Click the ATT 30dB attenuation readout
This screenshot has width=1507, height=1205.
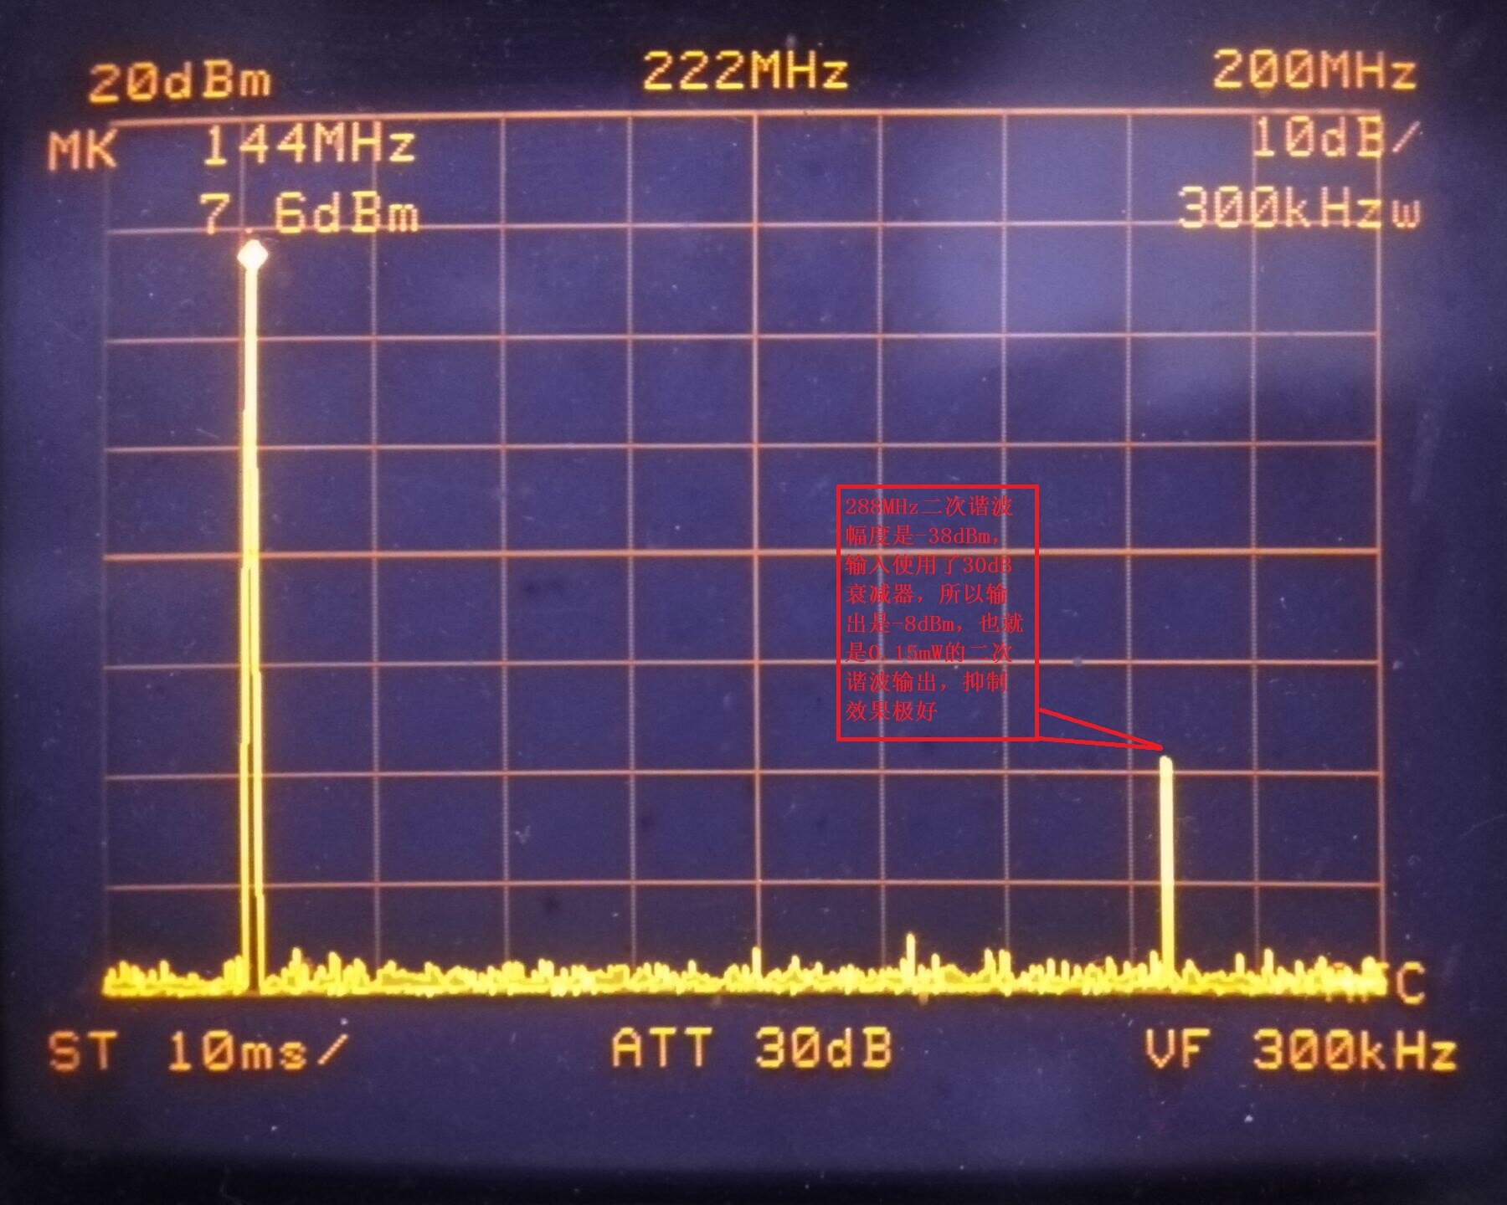(x=751, y=1048)
